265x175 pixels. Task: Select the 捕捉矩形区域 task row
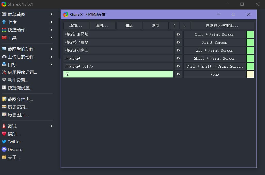point(118,34)
